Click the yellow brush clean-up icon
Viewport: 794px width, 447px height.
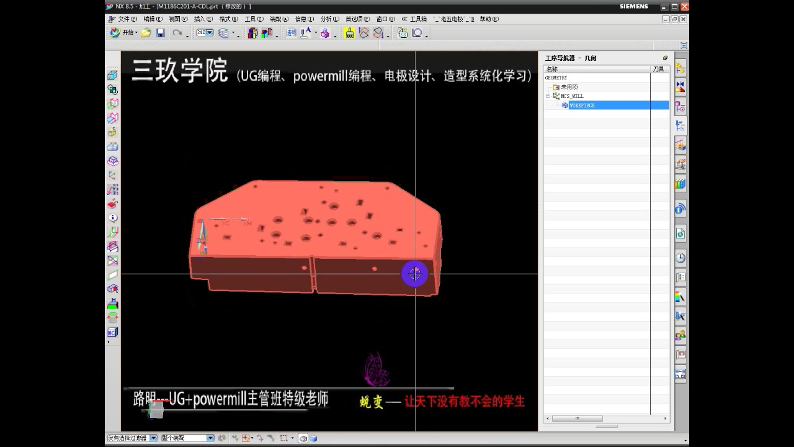(x=350, y=33)
